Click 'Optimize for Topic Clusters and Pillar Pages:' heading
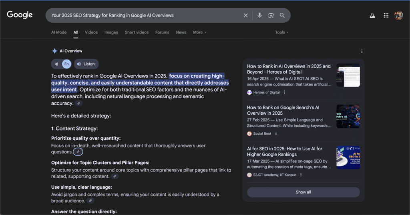The image size is (410, 215). coord(100,163)
